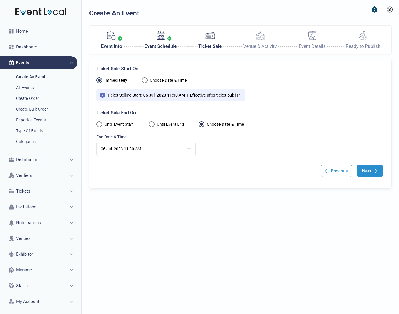
Task: Click the Next button
Action: point(369,171)
